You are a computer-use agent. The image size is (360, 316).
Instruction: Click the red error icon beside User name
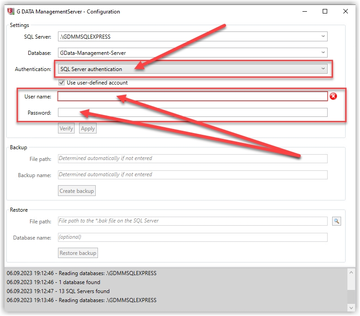coord(333,96)
